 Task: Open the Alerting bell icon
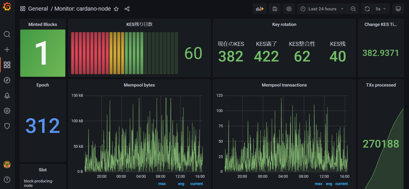(x=7, y=95)
